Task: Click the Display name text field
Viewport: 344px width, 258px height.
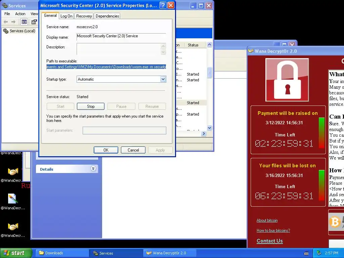Action: pos(121,36)
